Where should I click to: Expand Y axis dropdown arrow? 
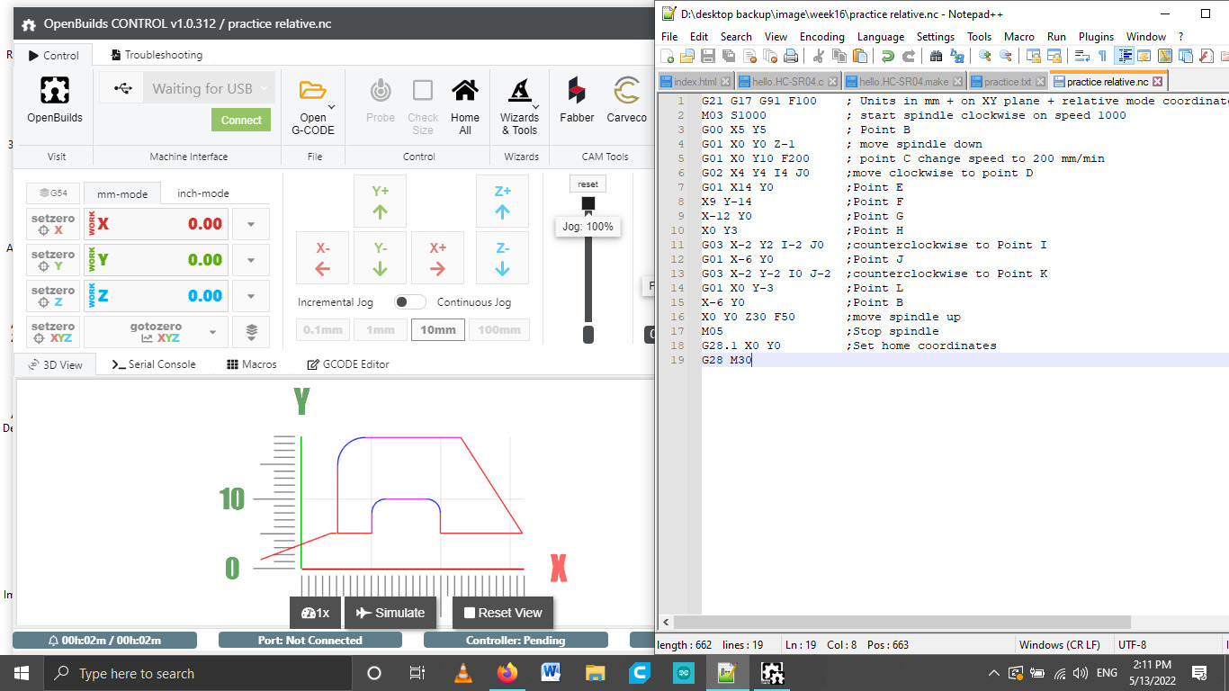click(x=251, y=260)
